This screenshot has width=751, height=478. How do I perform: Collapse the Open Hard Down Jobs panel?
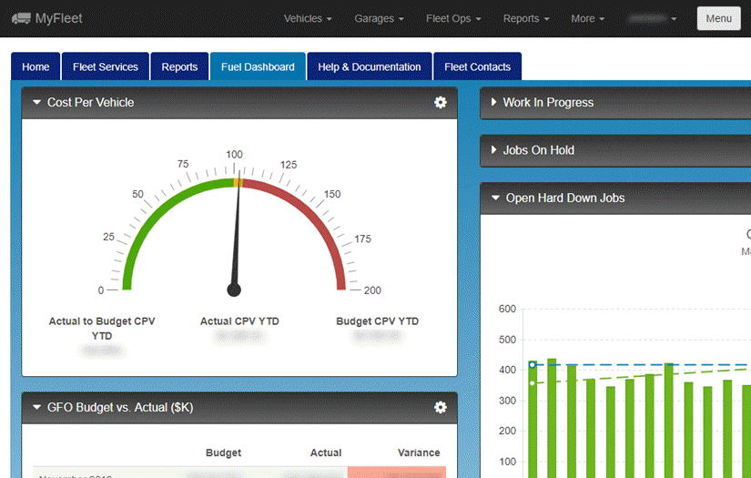tap(496, 198)
